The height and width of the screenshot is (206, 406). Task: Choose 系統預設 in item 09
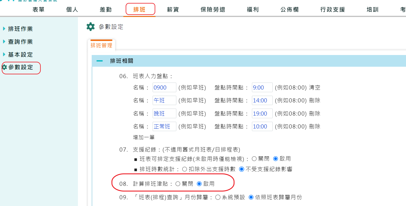click(x=217, y=197)
